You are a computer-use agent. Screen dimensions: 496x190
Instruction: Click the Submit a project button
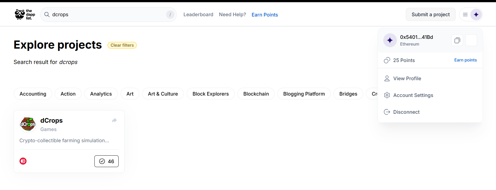point(431,15)
